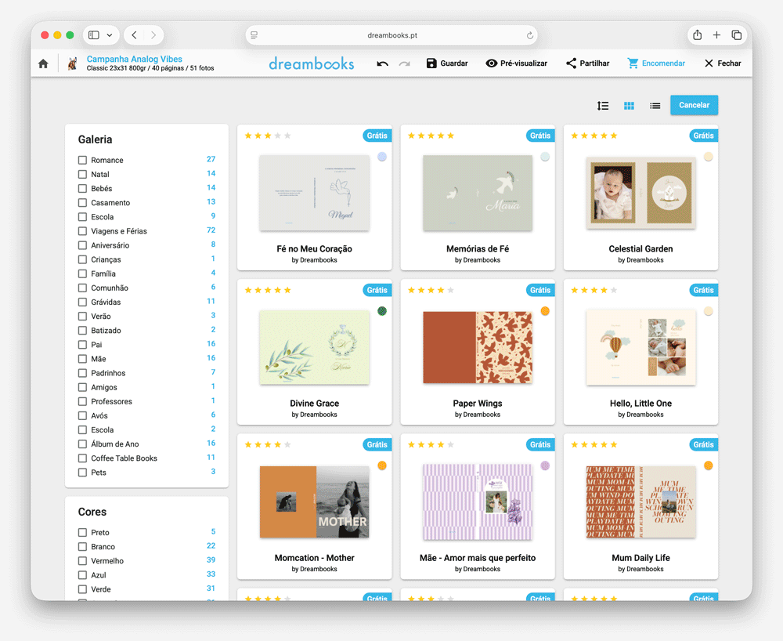Open Pré-visualizar preview
The width and height of the screenshot is (783, 641).
coord(516,63)
